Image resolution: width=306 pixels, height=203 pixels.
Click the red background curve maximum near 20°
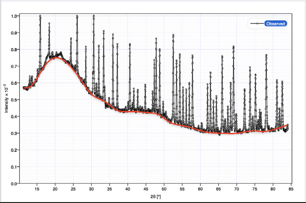coord(56,58)
